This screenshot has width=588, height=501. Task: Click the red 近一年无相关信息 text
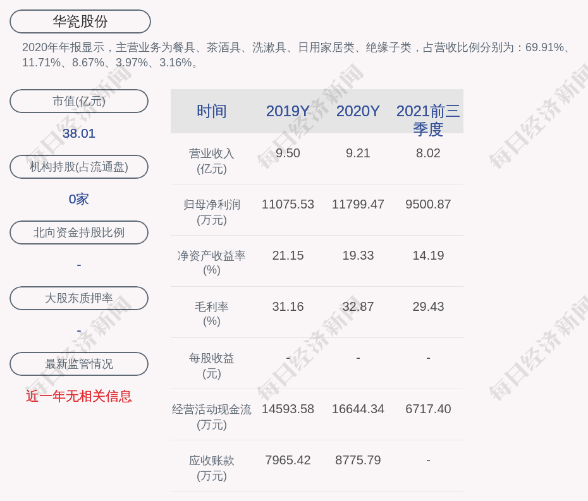tap(79, 396)
